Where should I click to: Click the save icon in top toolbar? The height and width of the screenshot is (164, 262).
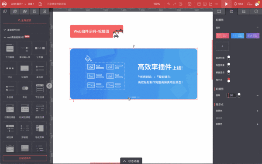point(199,4)
